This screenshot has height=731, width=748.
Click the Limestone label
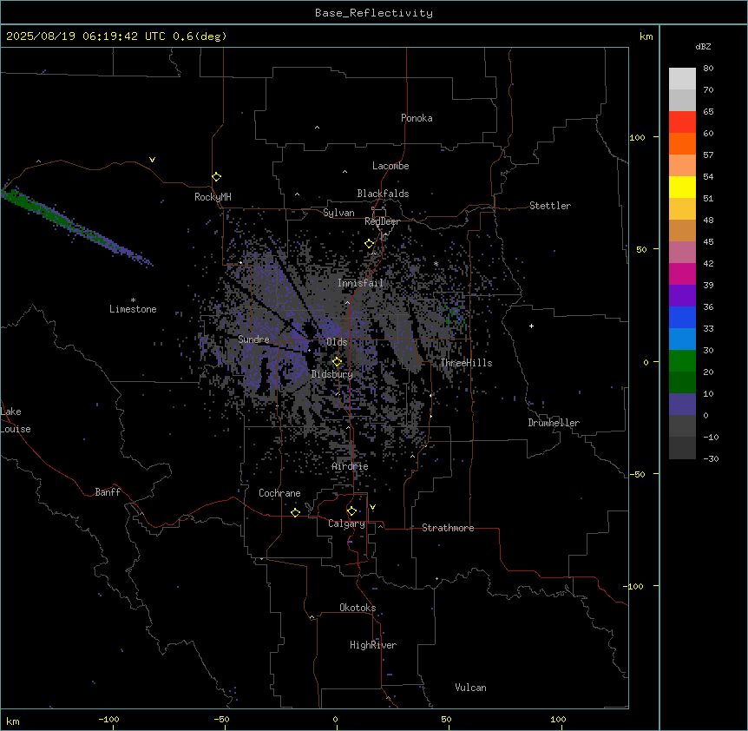pos(133,309)
